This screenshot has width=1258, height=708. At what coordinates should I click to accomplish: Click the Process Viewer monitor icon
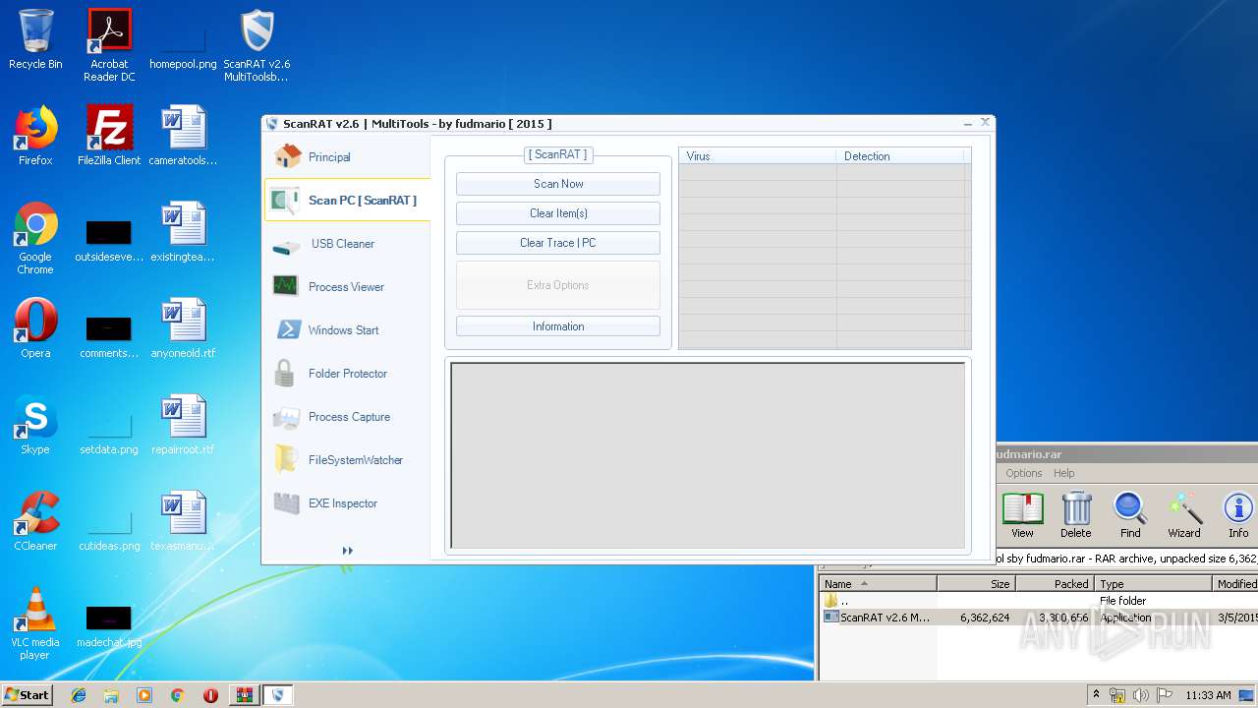click(286, 286)
